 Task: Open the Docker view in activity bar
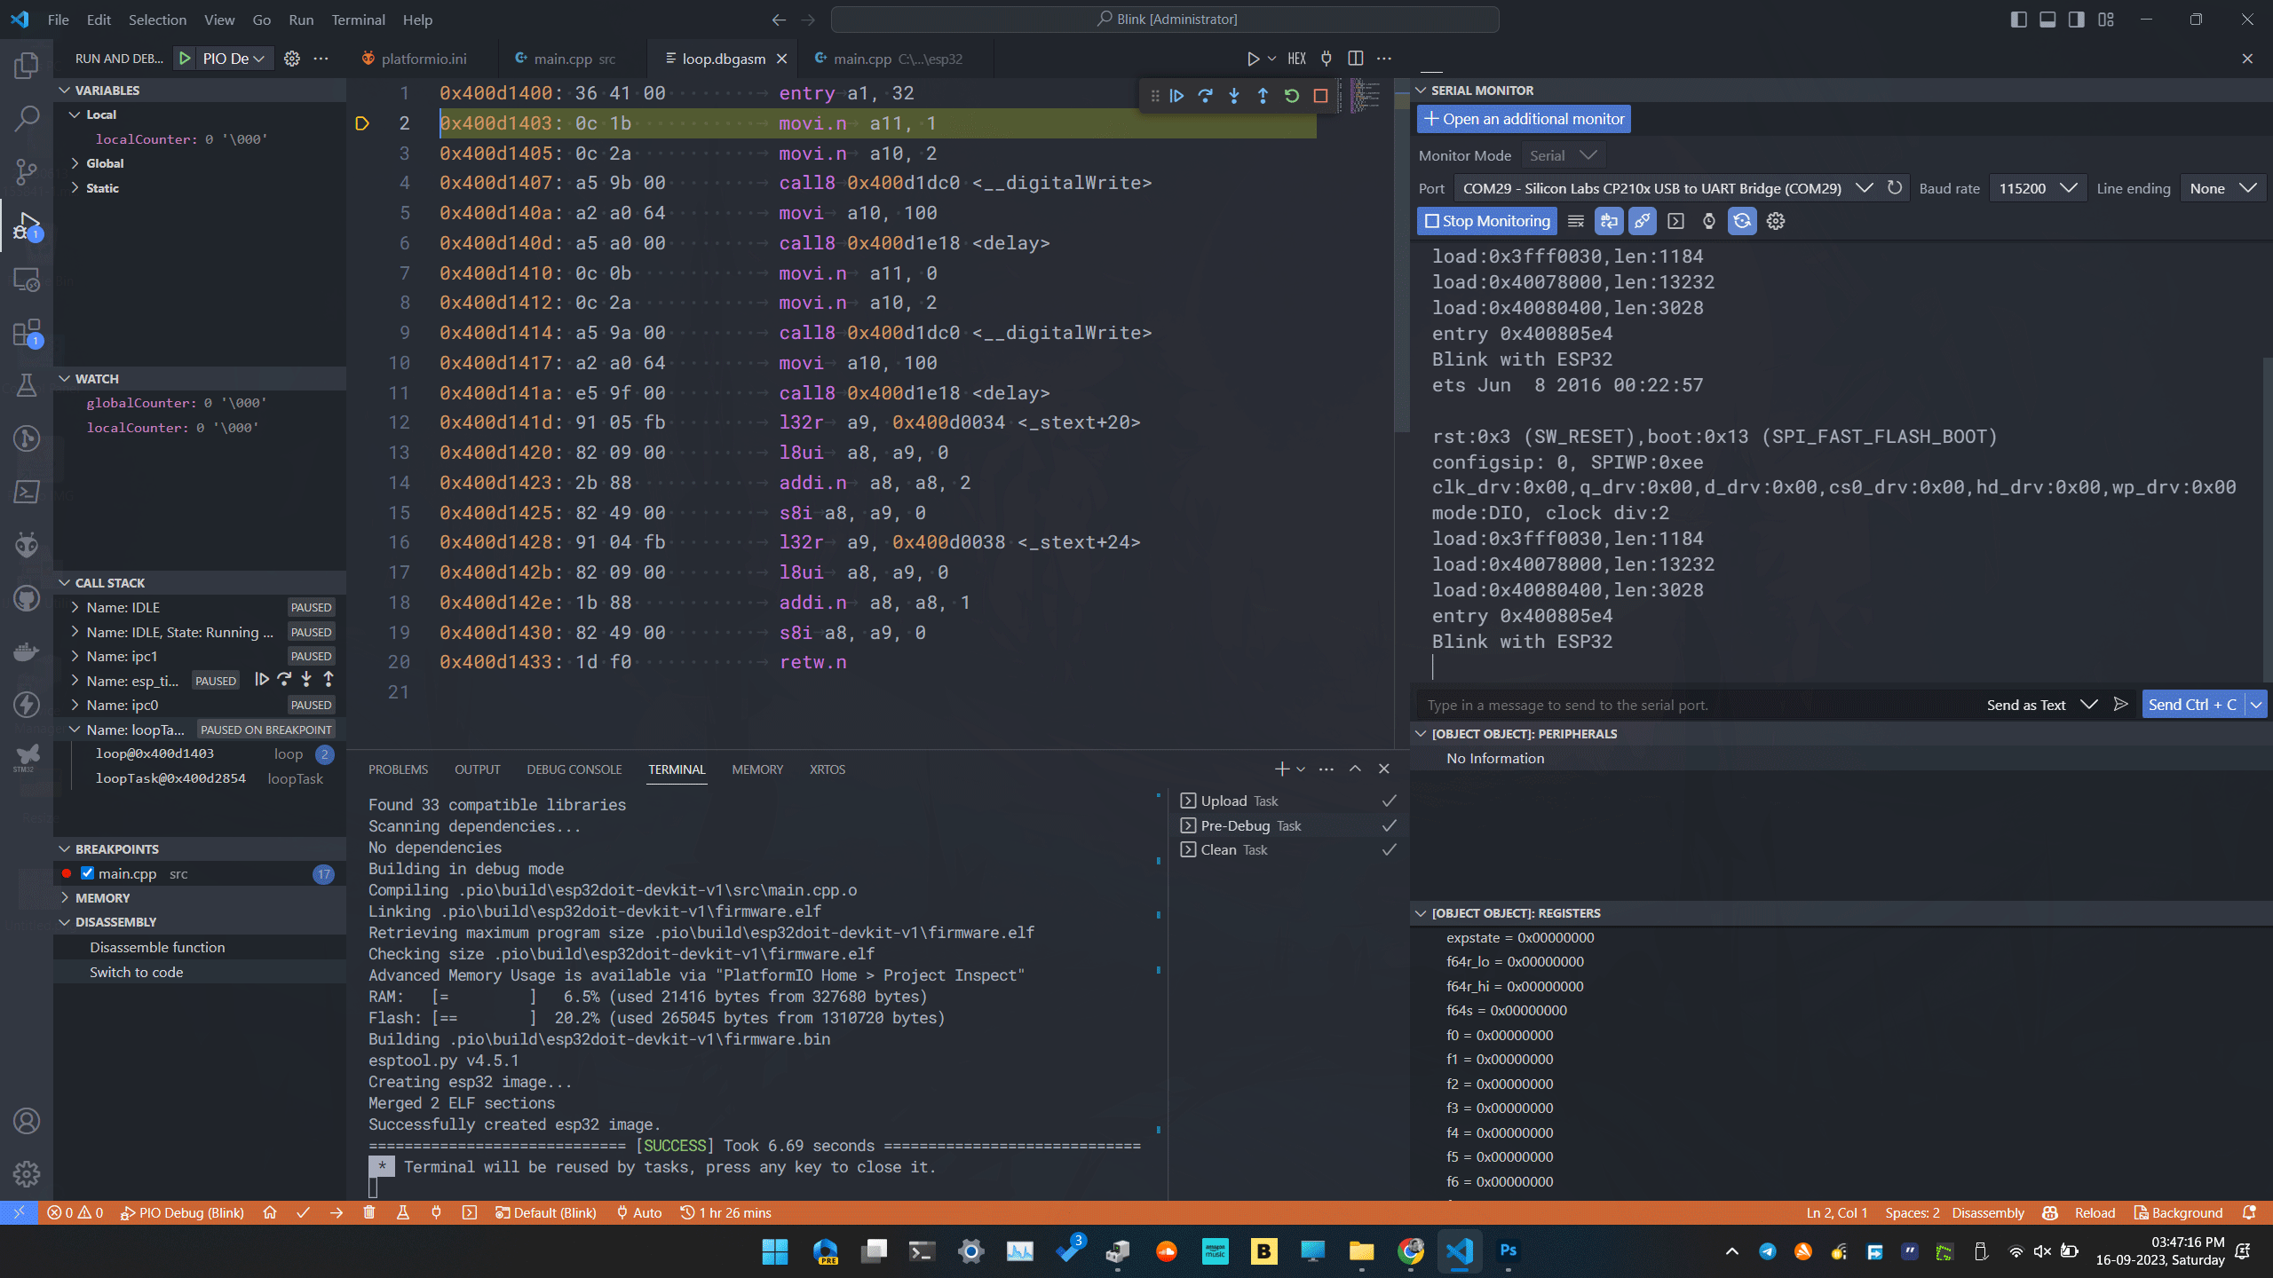[x=27, y=651]
